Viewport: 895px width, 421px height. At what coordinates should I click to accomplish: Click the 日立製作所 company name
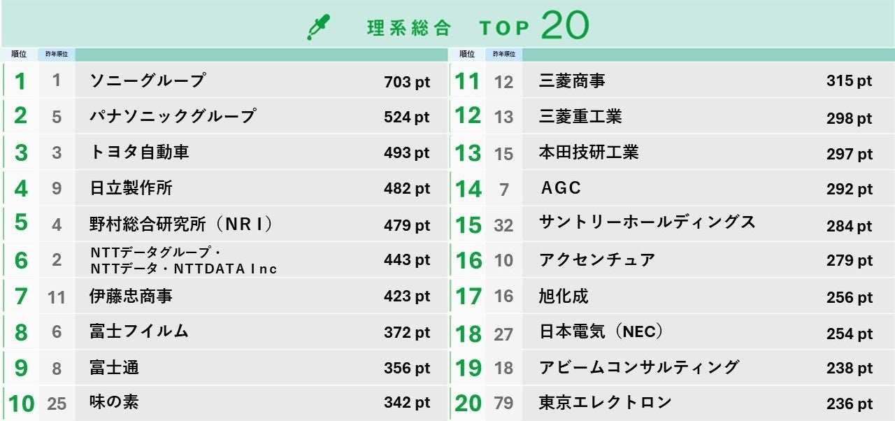(131, 188)
